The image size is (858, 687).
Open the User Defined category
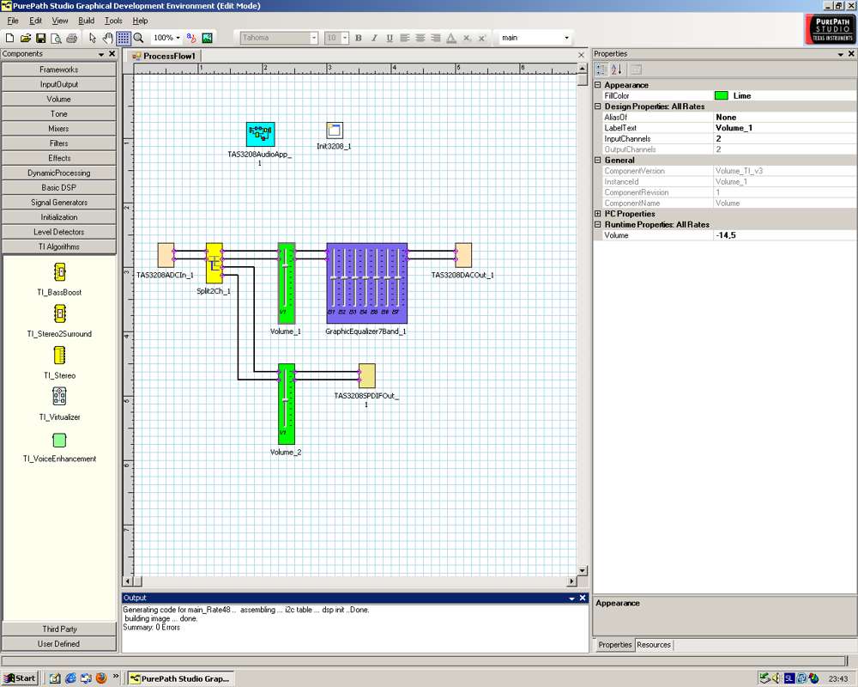point(59,644)
